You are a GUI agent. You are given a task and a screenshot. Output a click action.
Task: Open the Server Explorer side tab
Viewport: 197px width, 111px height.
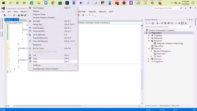[2, 24]
